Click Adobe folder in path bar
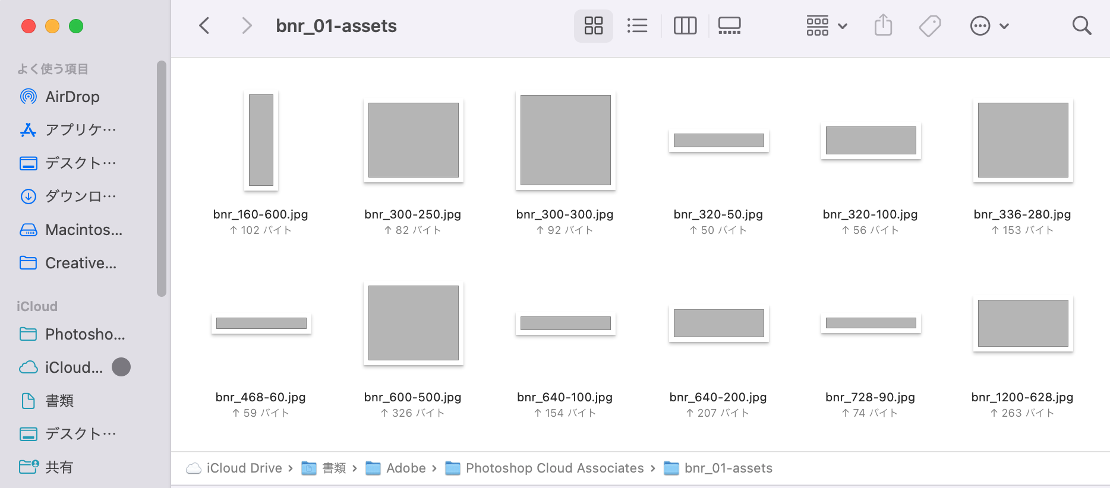 click(405, 468)
